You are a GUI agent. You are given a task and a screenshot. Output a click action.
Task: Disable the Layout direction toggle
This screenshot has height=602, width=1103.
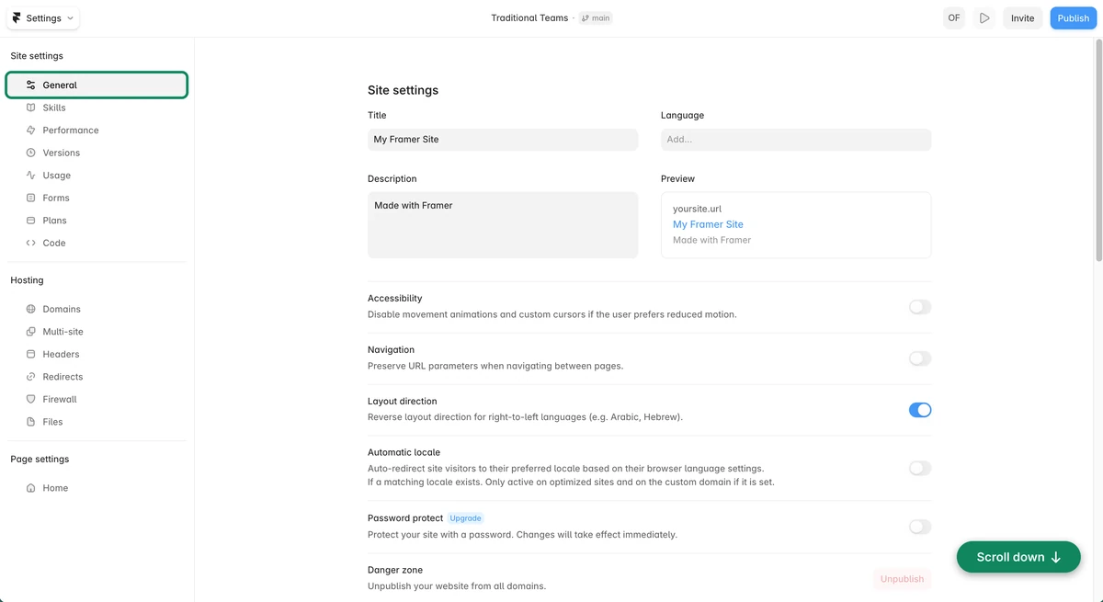(x=919, y=410)
